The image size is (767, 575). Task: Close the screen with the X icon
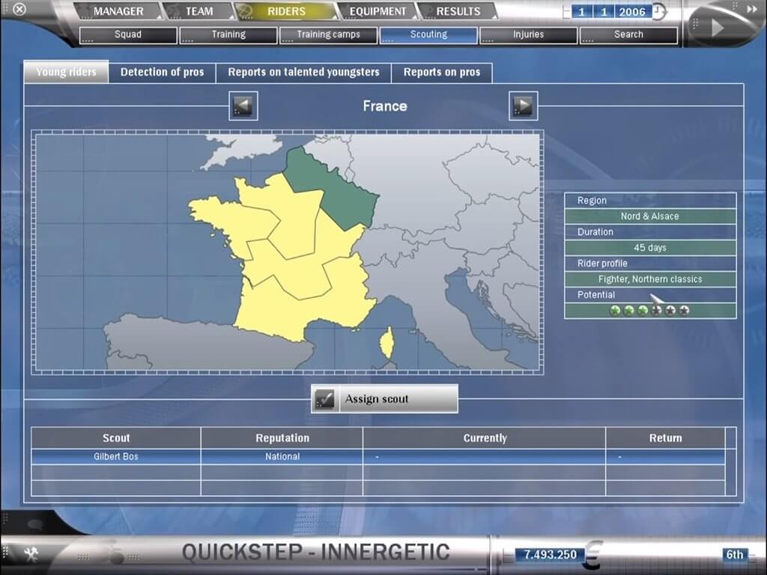pos(19,9)
